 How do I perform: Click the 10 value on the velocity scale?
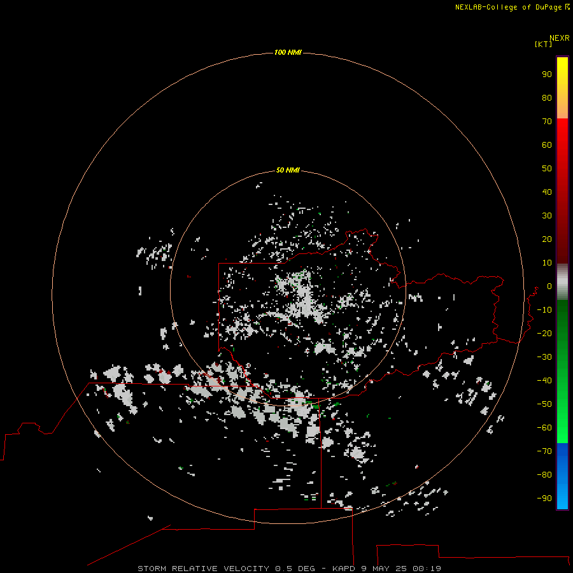(547, 263)
